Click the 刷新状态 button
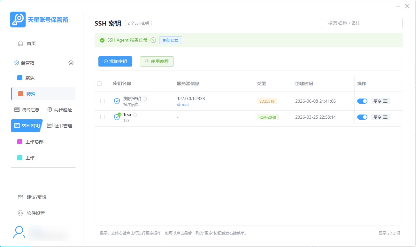The width and height of the screenshot is (416, 247). [x=170, y=40]
